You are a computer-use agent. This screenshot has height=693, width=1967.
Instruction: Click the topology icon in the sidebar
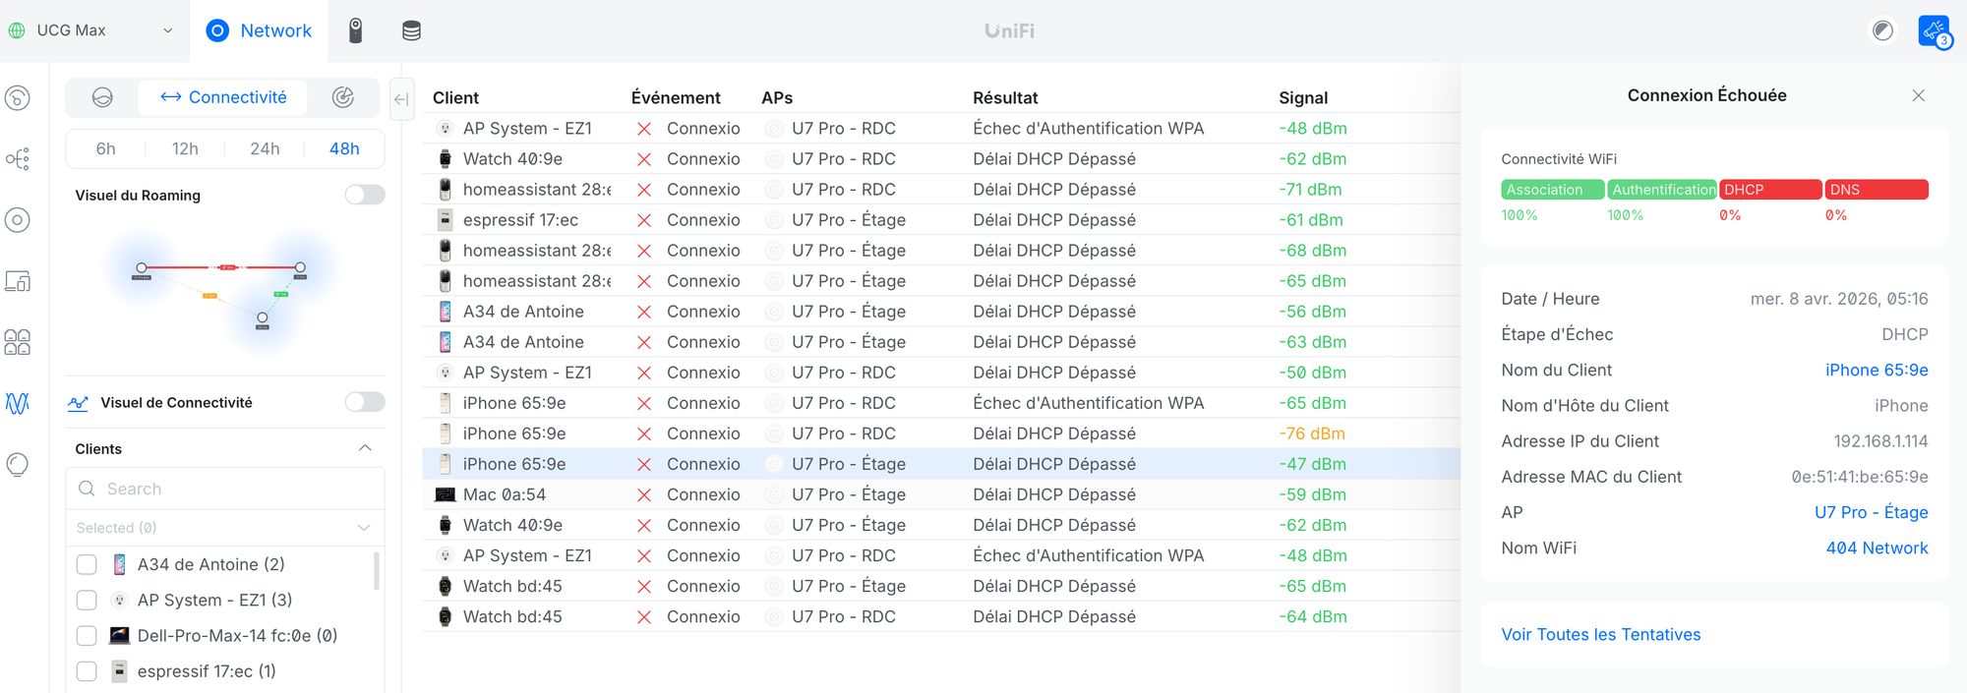click(x=18, y=158)
